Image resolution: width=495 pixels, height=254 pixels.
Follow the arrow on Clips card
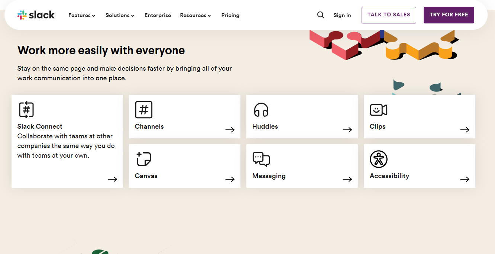click(x=465, y=130)
